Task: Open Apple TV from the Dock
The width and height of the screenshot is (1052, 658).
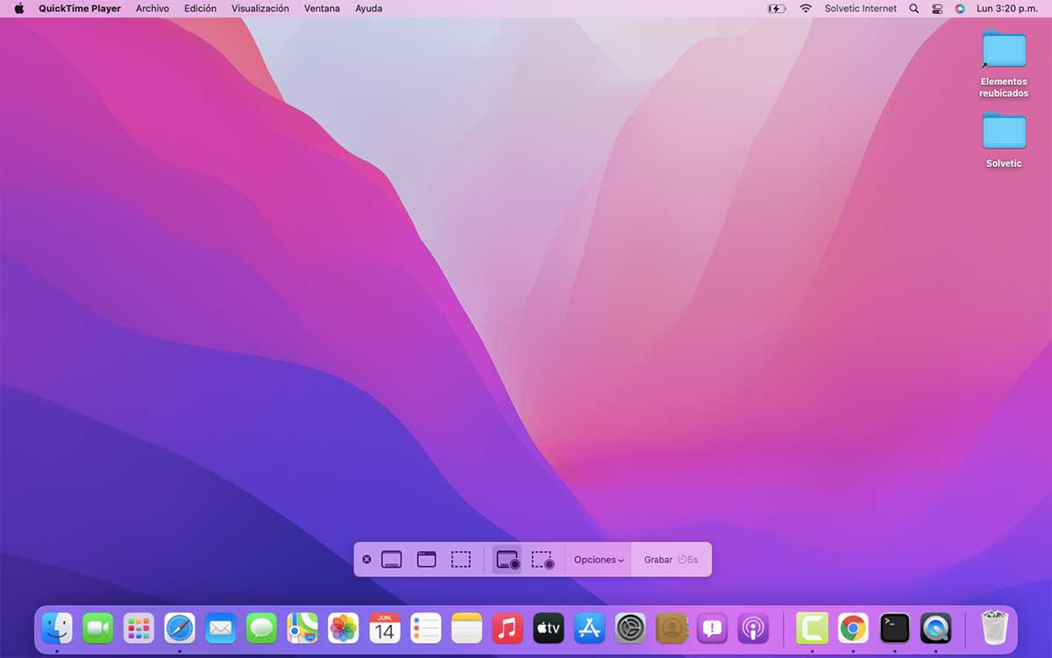Action: point(549,628)
